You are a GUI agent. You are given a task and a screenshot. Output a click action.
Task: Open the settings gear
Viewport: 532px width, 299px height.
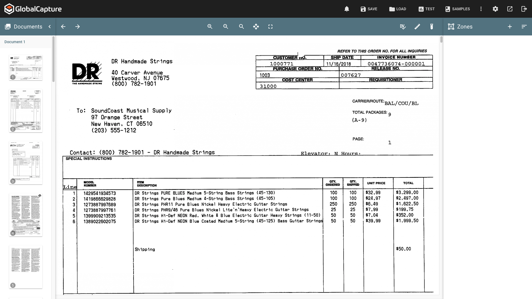[x=495, y=9]
